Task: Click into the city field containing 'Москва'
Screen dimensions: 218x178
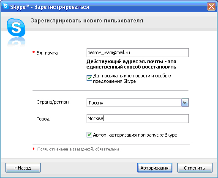Action: tap(138, 118)
